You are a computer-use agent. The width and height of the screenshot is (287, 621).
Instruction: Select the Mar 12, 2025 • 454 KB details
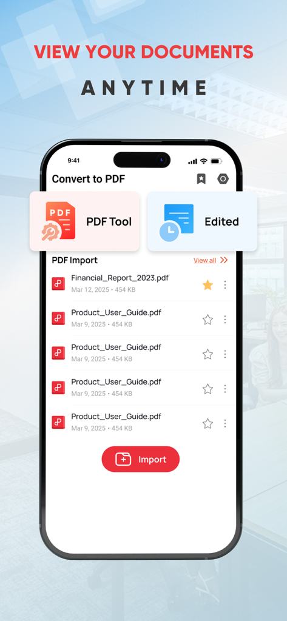103,290
